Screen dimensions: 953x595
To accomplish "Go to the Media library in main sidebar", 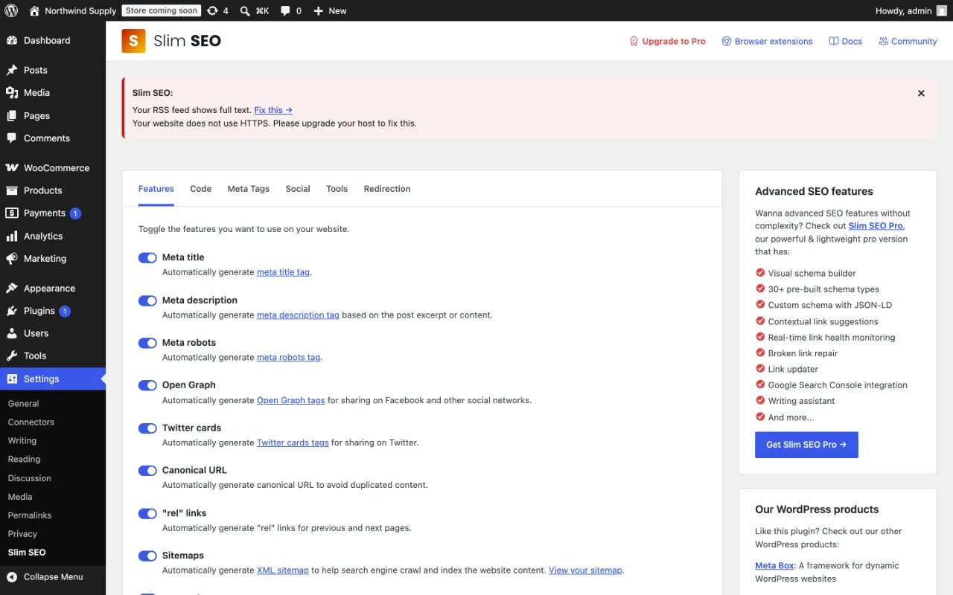I will click(x=53, y=92).
